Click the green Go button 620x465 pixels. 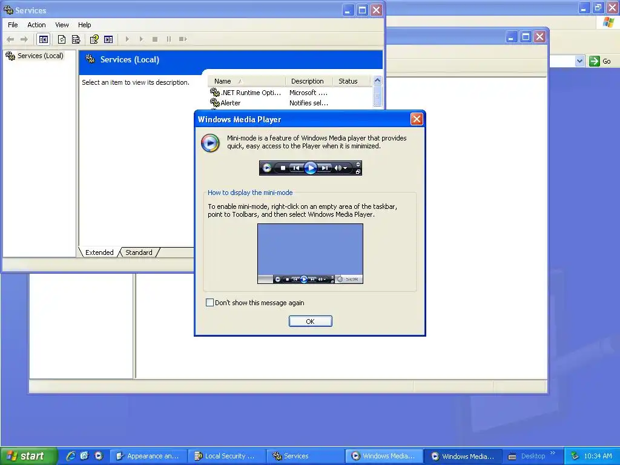tap(600, 61)
